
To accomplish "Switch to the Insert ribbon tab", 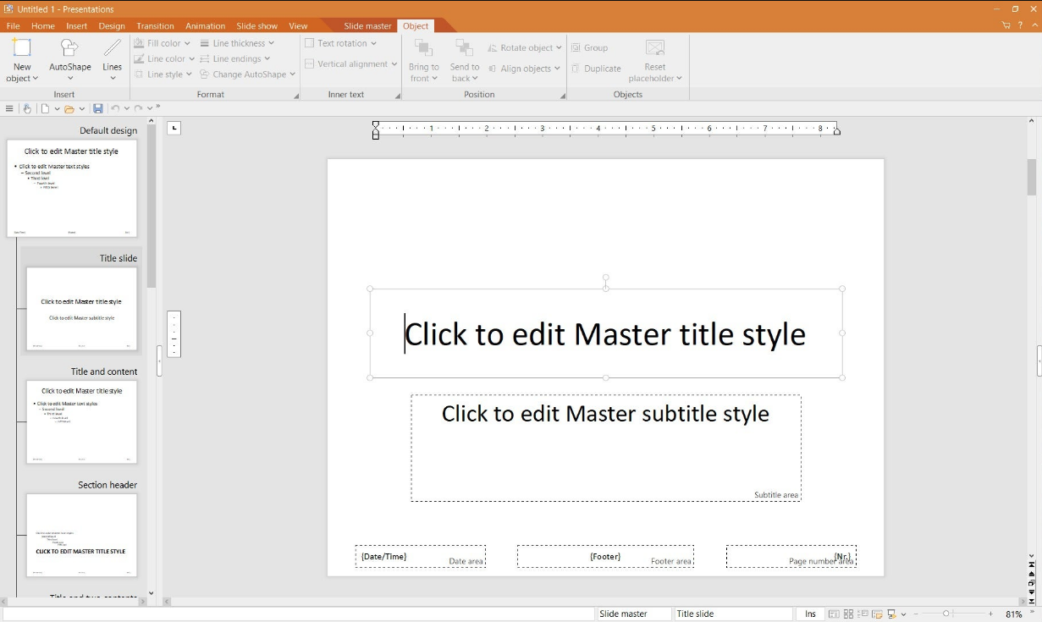I will [77, 26].
